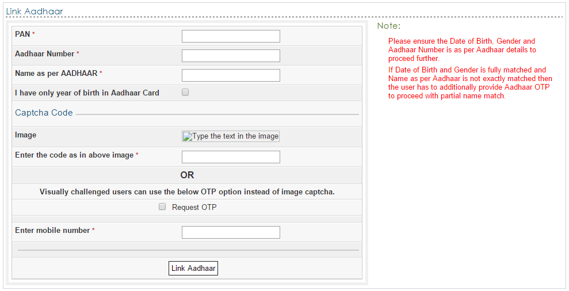Click the red note about partial name match
Screen dimensions: 569x291
click(470, 83)
